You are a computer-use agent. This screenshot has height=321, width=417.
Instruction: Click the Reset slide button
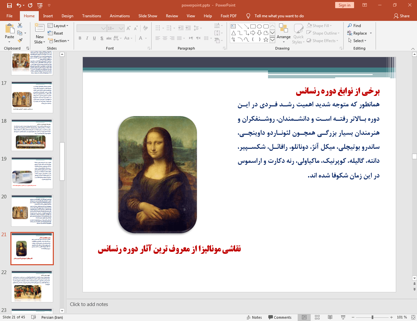coord(55,33)
